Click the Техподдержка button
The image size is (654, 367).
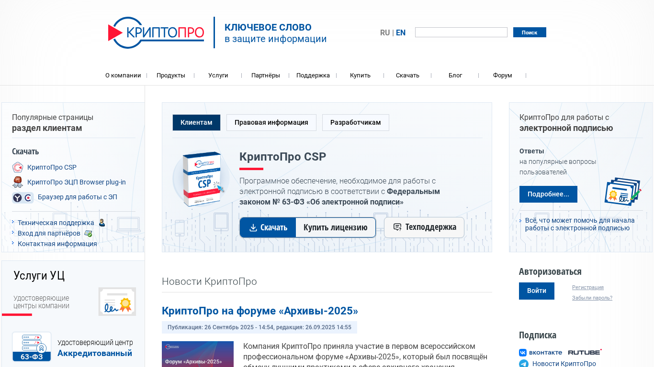click(x=424, y=227)
